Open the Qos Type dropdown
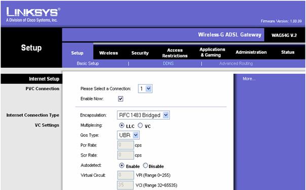The height and width of the screenshot is (190, 306). [128, 135]
